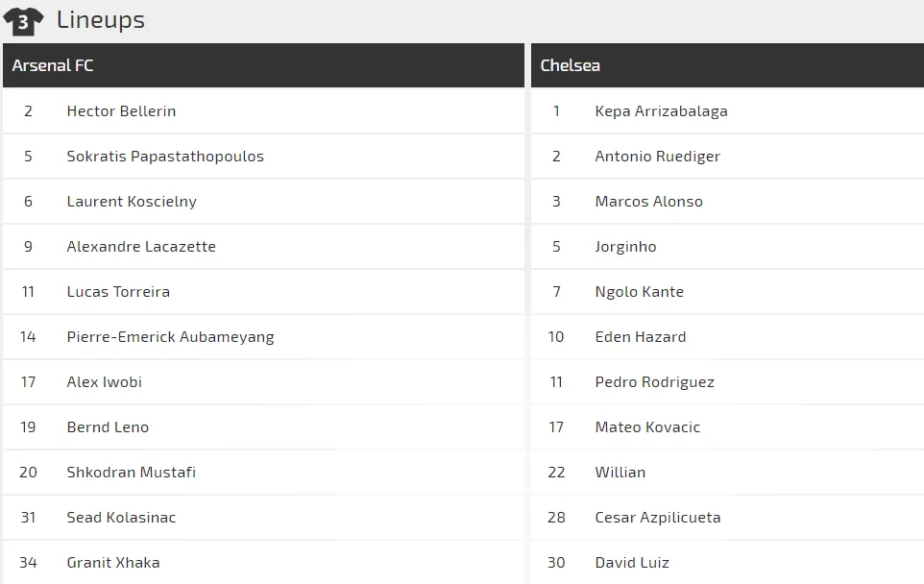
Task: Select Jorginho from Chelsea lineup
Action: coord(625,247)
